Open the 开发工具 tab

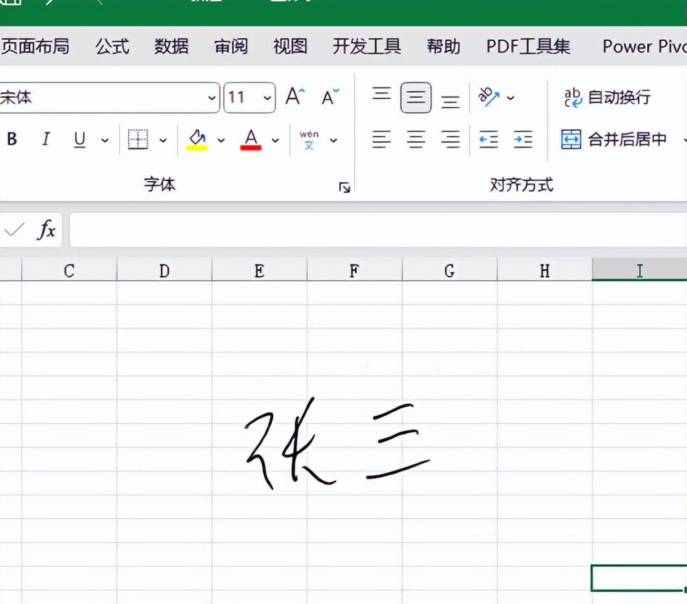(x=367, y=46)
